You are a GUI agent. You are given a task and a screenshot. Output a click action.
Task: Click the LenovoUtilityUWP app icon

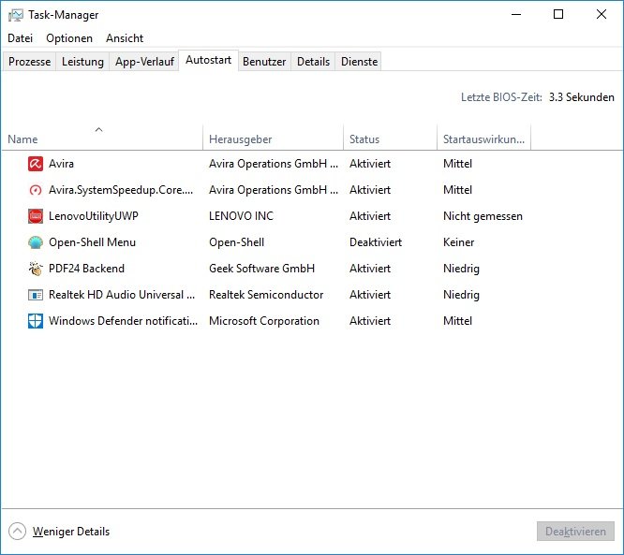(36, 216)
